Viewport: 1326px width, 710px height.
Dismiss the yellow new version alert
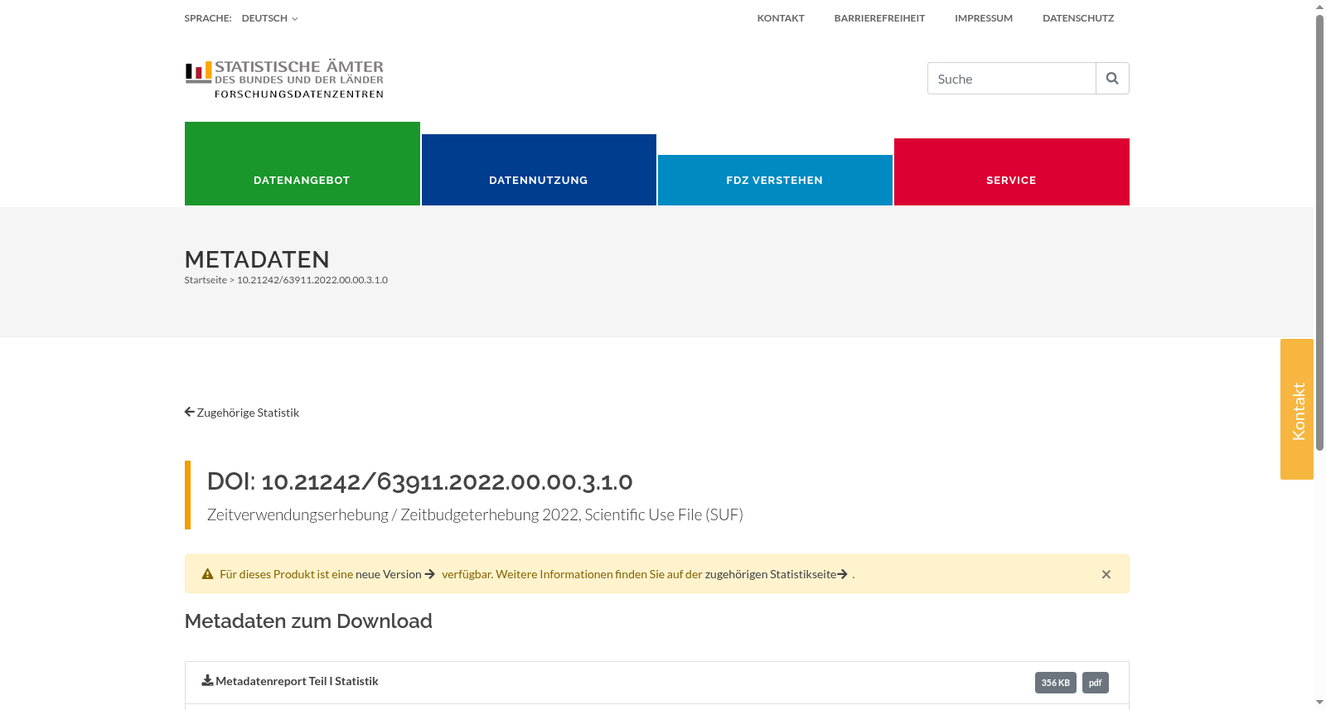coord(1106,574)
